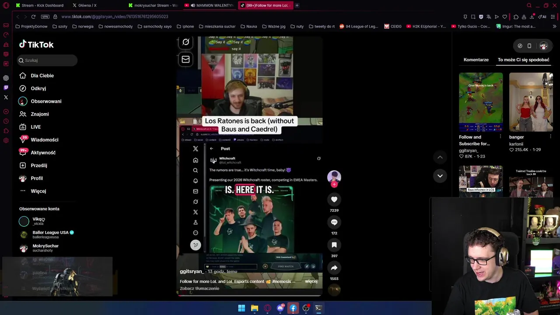Open a new browser tab
This screenshot has width=560, height=315.
tap(297, 5)
